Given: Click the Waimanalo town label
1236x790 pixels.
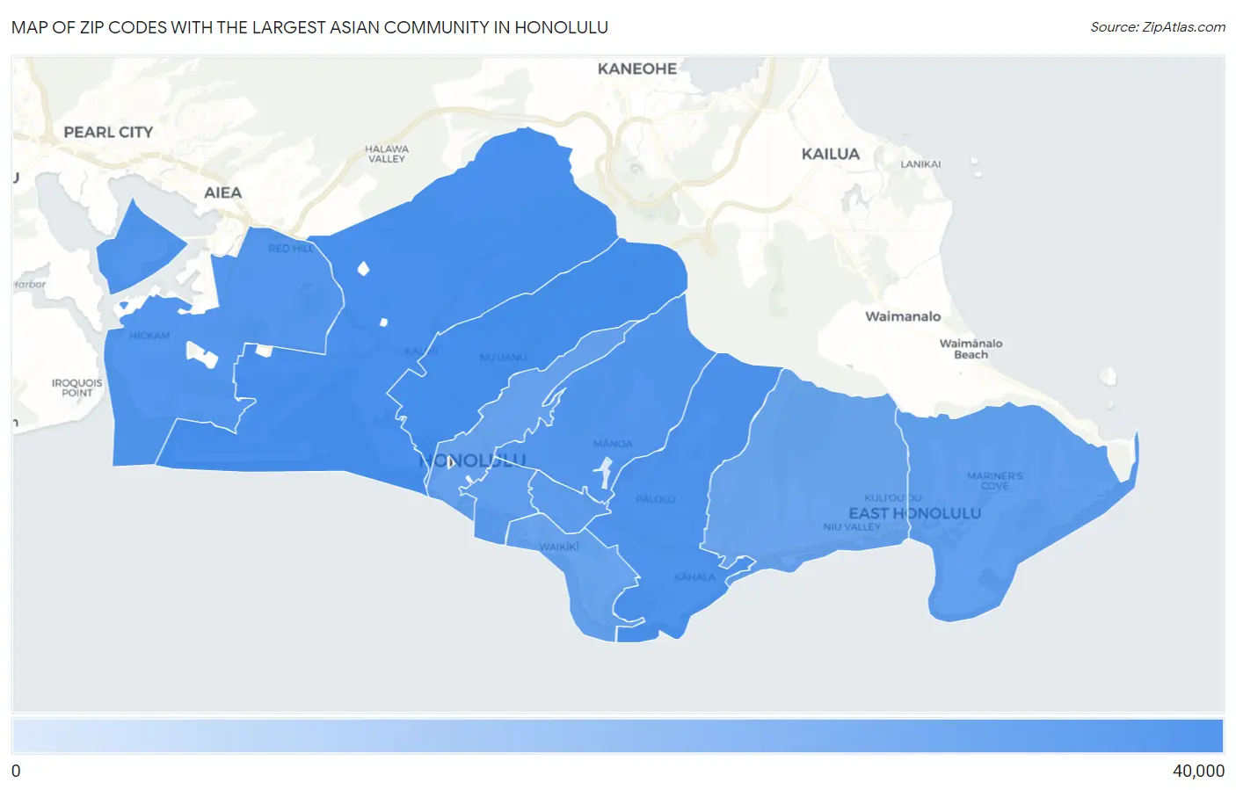Looking at the screenshot, I should coord(903,316).
